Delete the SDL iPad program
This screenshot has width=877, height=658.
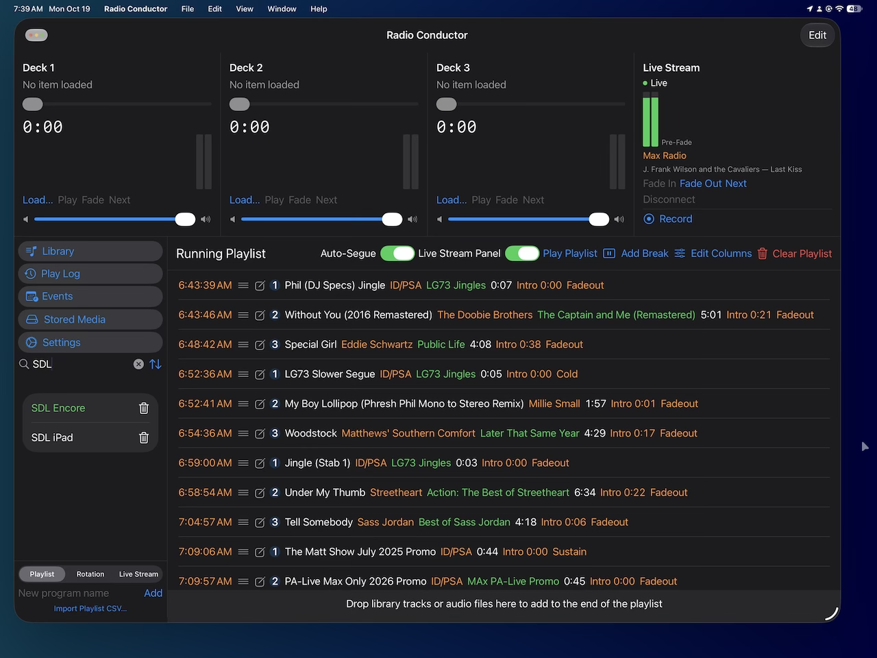[x=144, y=437]
